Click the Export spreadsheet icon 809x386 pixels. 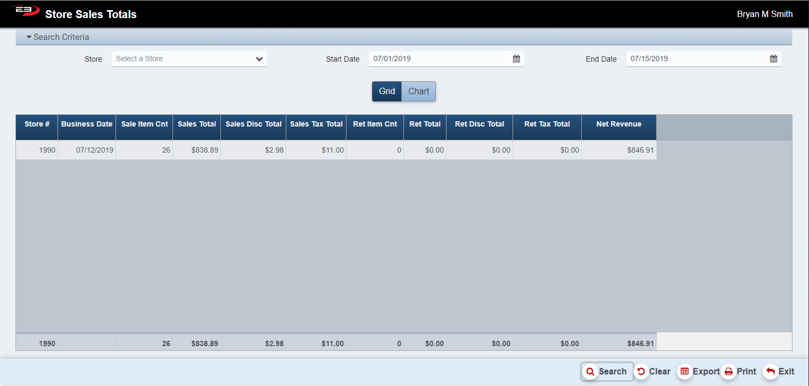point(685,372)
